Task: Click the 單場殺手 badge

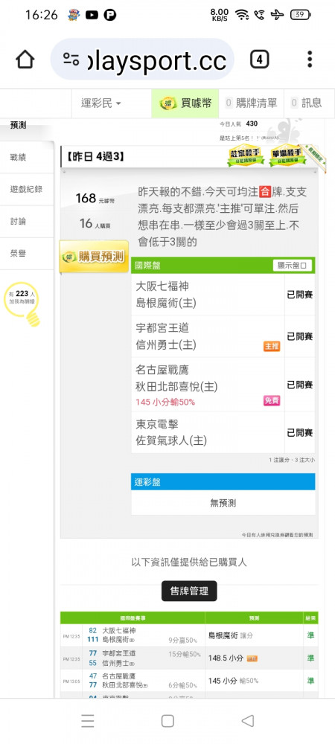Action: click(x=287, y=156)
